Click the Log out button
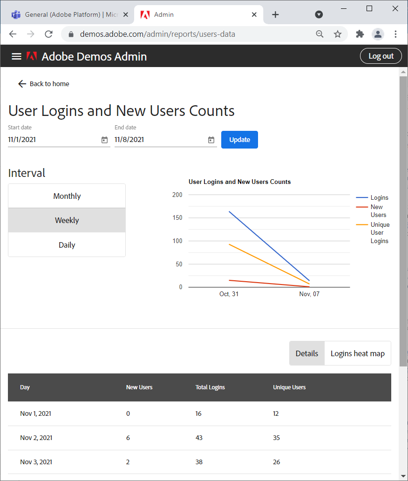 coord(381,56)
